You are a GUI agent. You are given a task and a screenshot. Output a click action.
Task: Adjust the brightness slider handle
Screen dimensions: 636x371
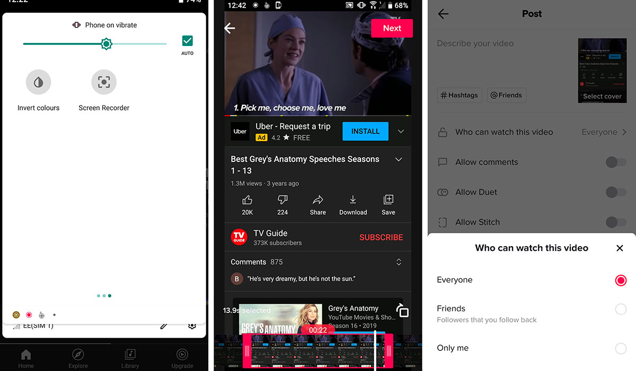(107, 44)
